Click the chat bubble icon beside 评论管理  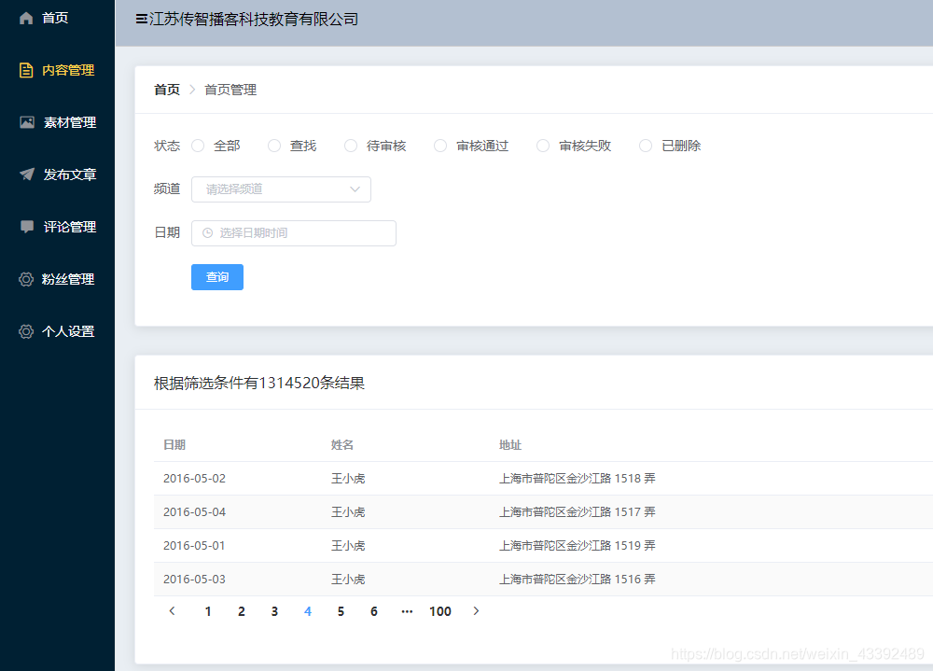(x=27, y=227)
